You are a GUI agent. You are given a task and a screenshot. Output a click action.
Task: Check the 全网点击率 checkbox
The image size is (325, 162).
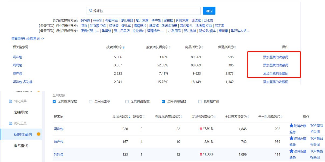coord(91,102)
